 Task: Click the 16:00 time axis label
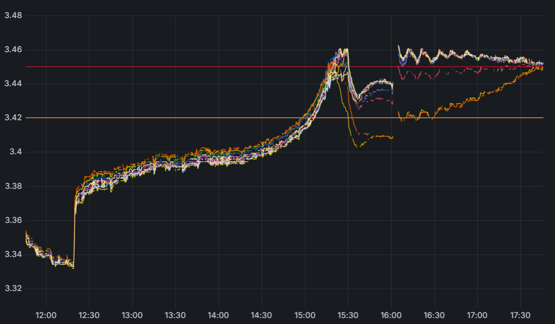pos(391,315)
